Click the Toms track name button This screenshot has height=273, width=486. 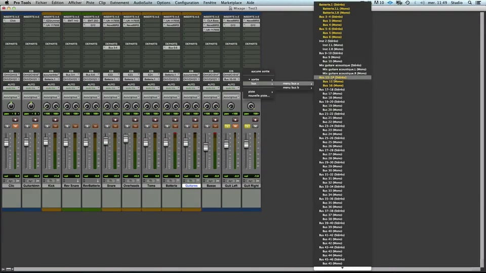tap(151, 186)
